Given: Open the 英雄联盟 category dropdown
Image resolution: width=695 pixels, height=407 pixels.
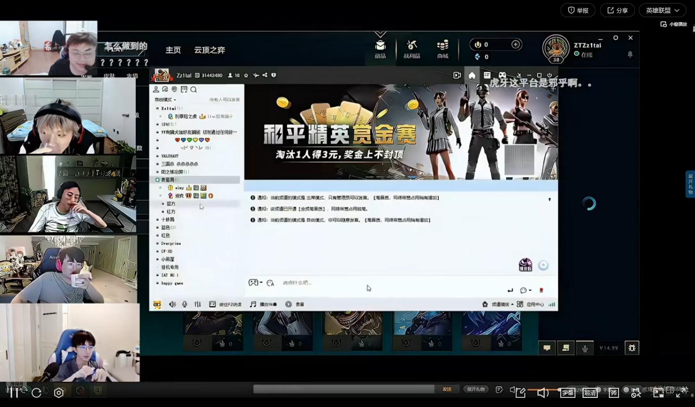Looking at the screenshot, I should (663, 10).
